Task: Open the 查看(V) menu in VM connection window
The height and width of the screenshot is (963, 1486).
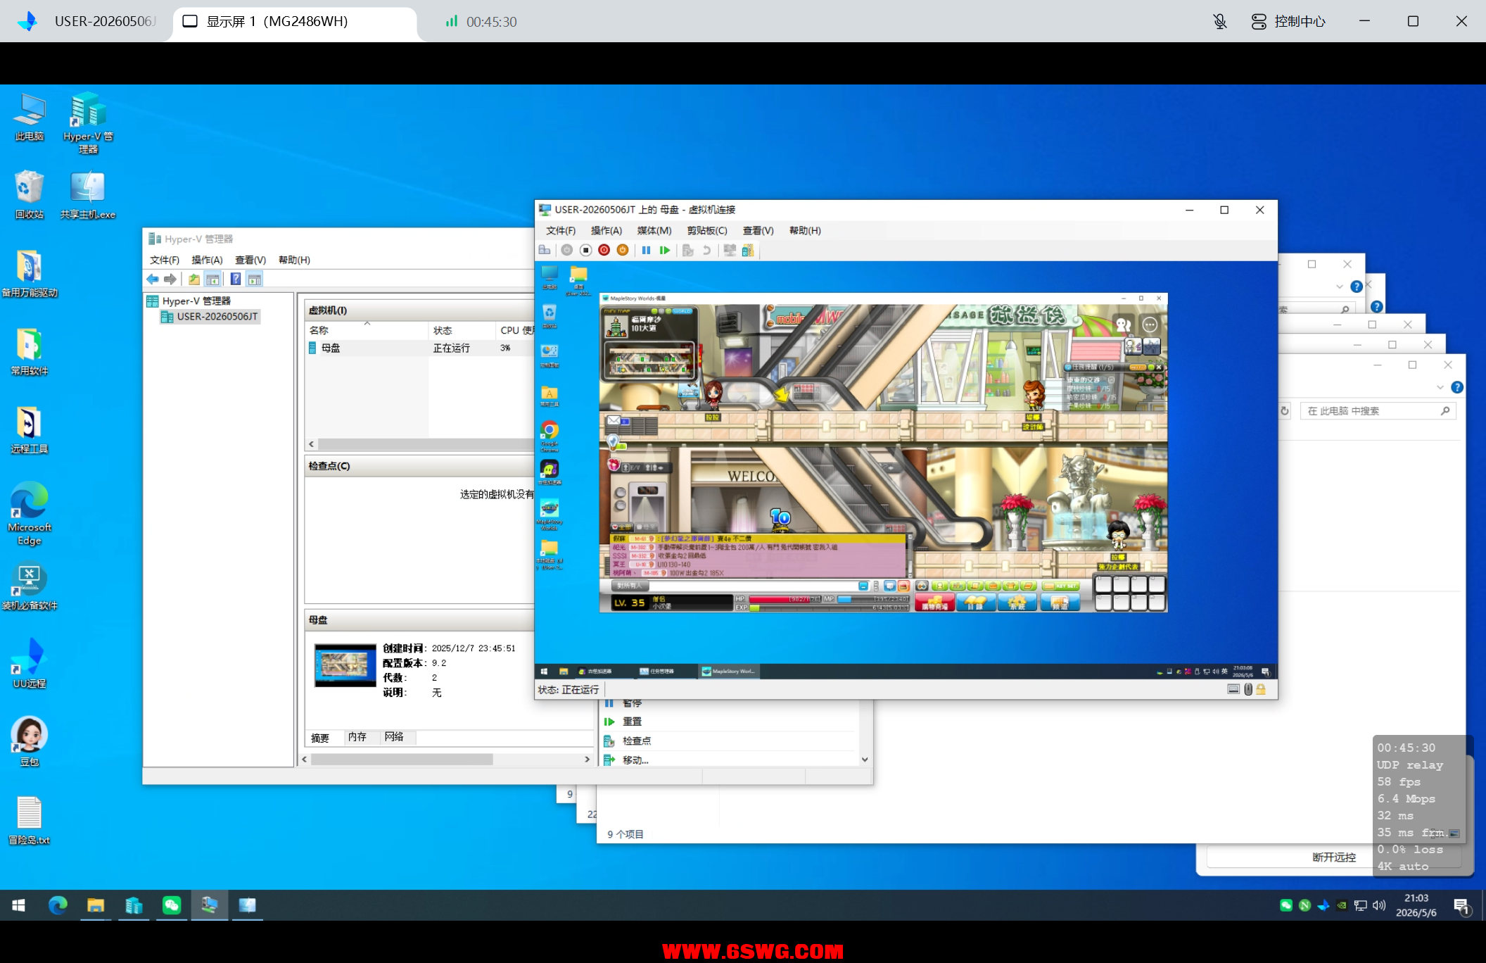Action: pyautogui.click(x=758, y=230)
